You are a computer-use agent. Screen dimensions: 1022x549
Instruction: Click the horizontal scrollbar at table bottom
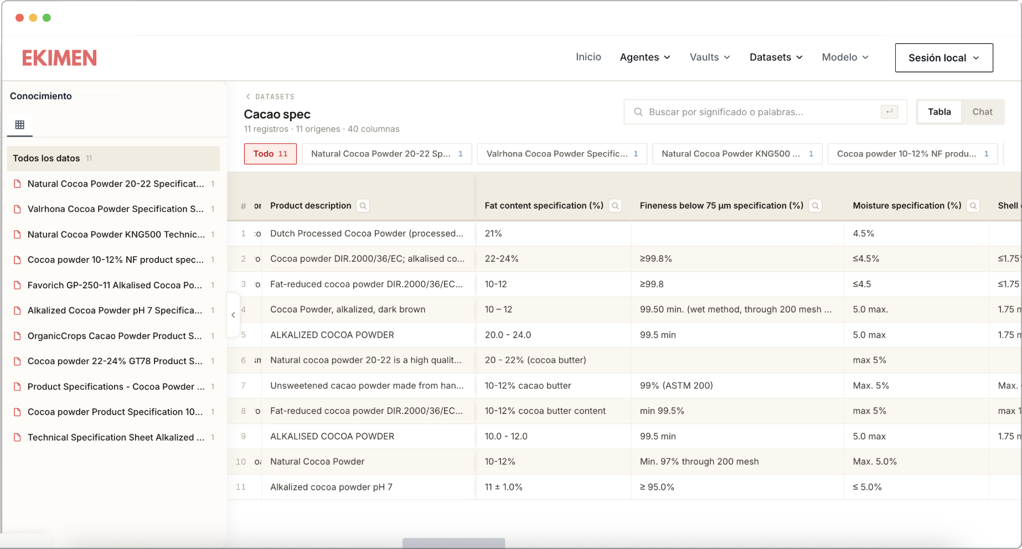click(453, 543)
